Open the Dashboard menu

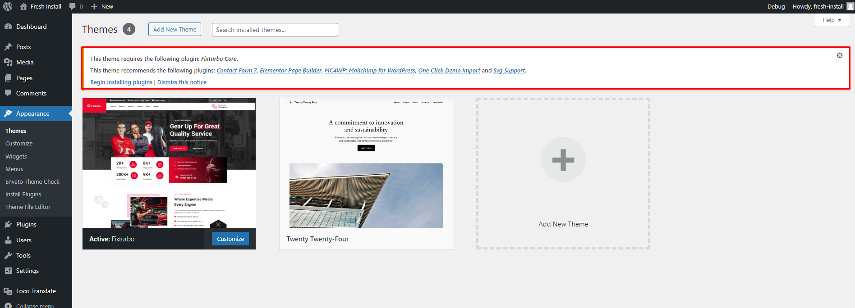tap(36, 27)
